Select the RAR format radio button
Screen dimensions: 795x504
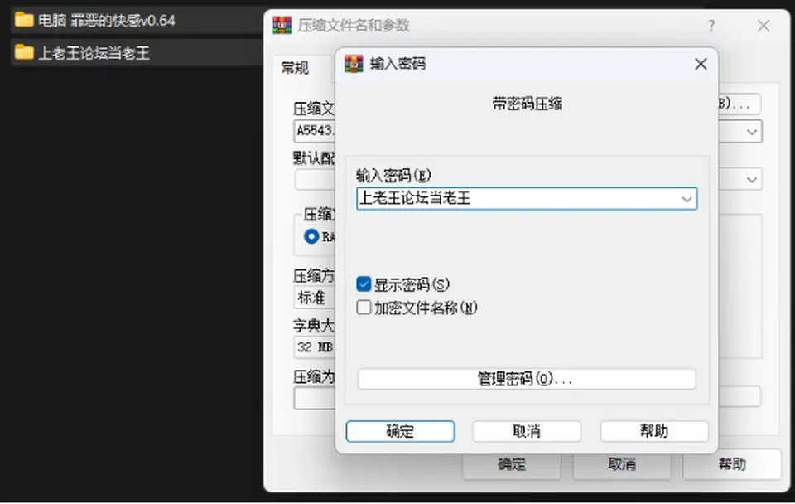pos(311,236)
